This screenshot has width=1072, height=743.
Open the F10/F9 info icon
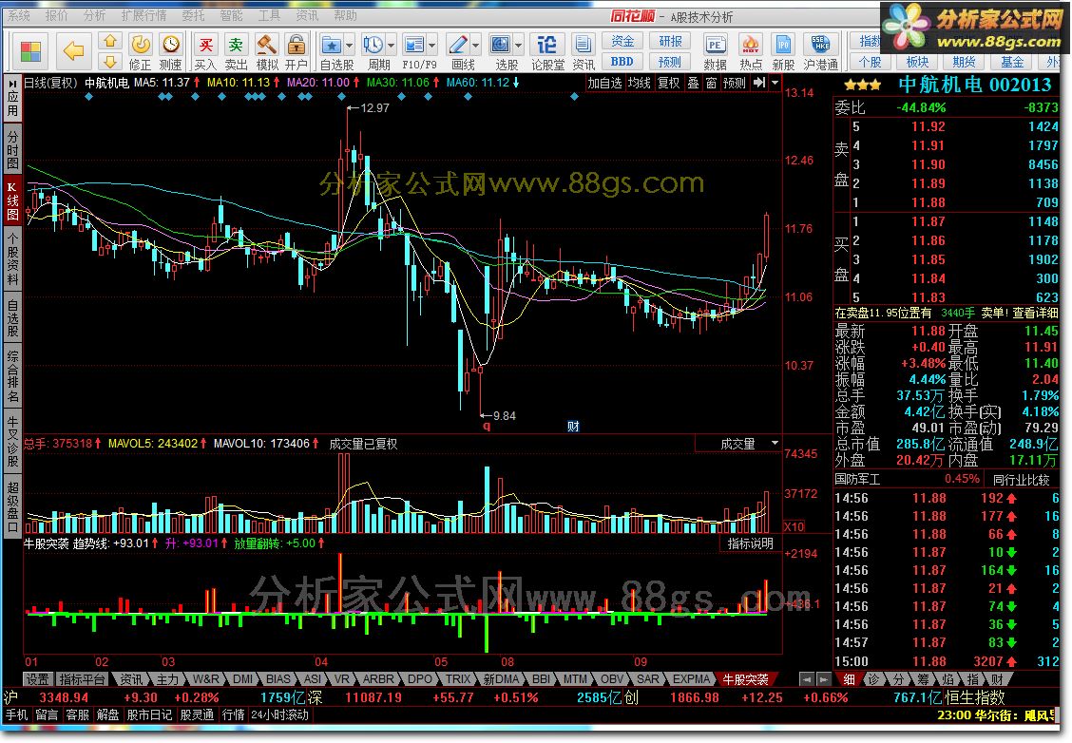click(x=414, y=45)
